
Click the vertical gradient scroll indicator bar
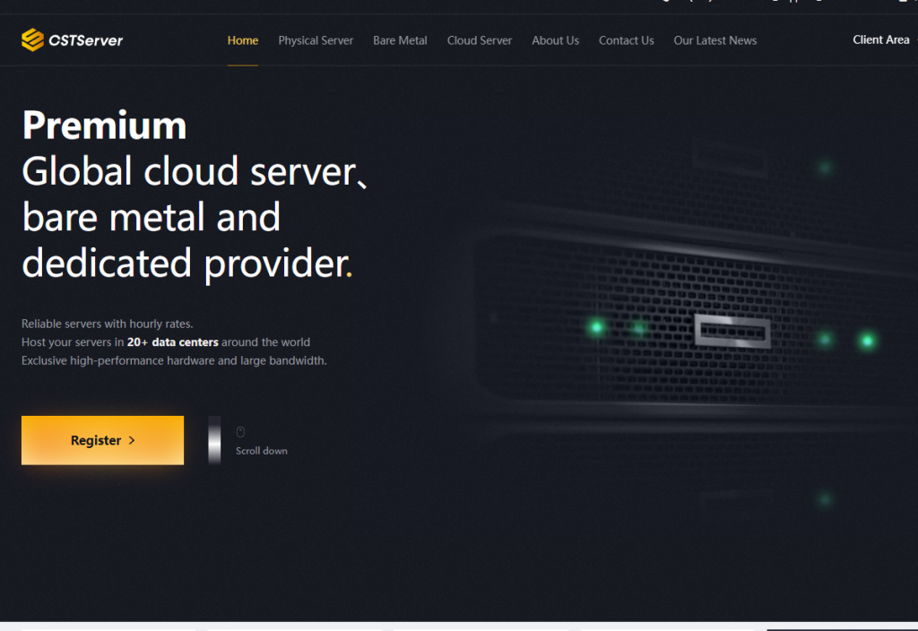215,440
